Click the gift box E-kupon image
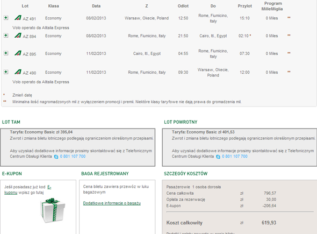 pos(53,210)
